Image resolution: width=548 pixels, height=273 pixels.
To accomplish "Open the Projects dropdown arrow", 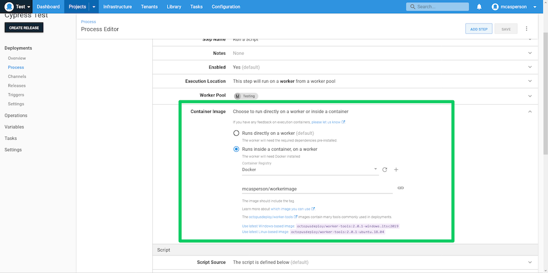I will pyautogui.click(x=94, y=7).
